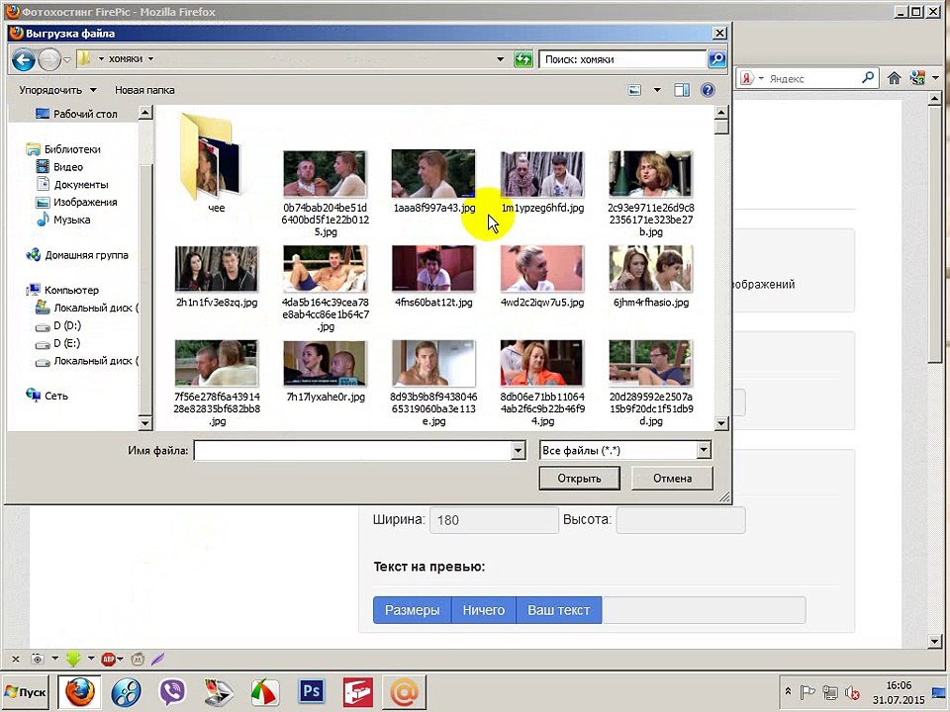The height and width of the screenshot is (712, 950).
Task: Toggle the preview pane icon
Action: (x=682, y=90)
